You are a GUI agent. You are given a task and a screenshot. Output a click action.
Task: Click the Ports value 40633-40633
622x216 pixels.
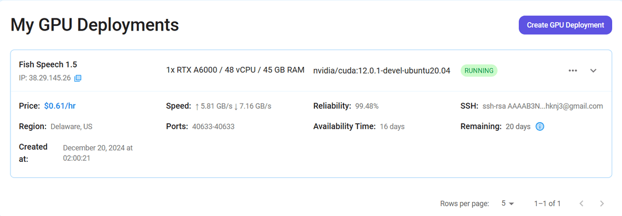214,127
